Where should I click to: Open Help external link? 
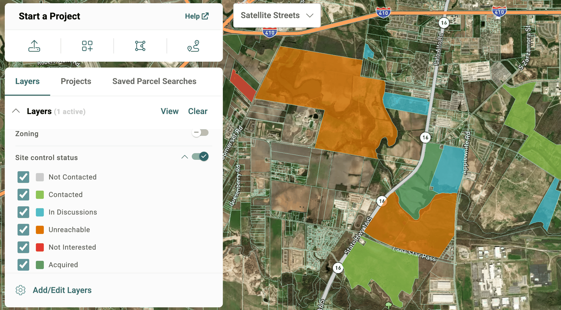(197, 16)
